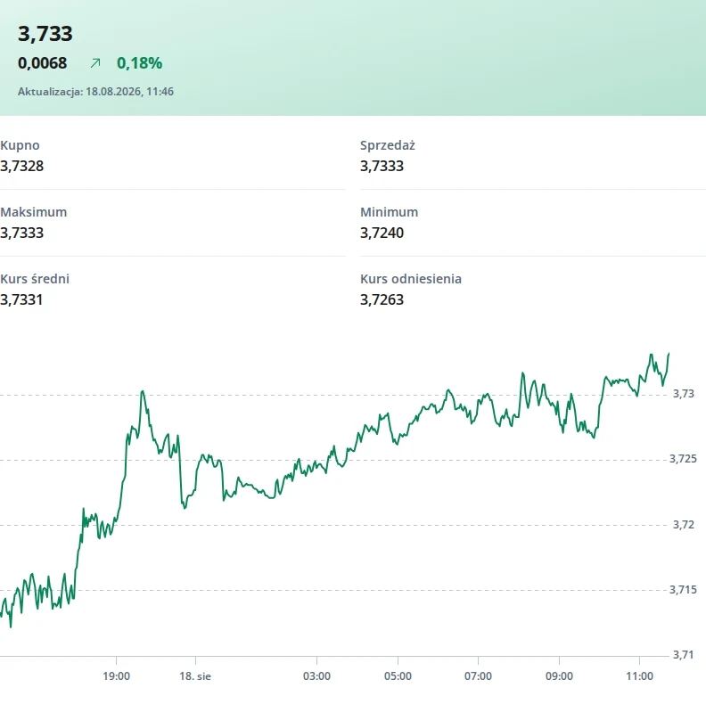Click the 3,725 price axis label
The image size is (706, 704).
[683, 459]
